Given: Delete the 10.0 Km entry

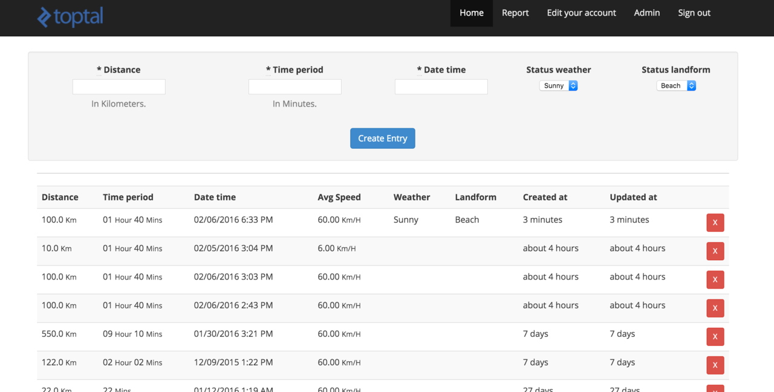Looking at the screenshot, I should (715, 251).
